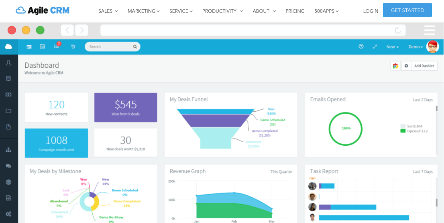Click the Opened:112 legend swatch
The image size is (444, 223).
pos(403,131)
